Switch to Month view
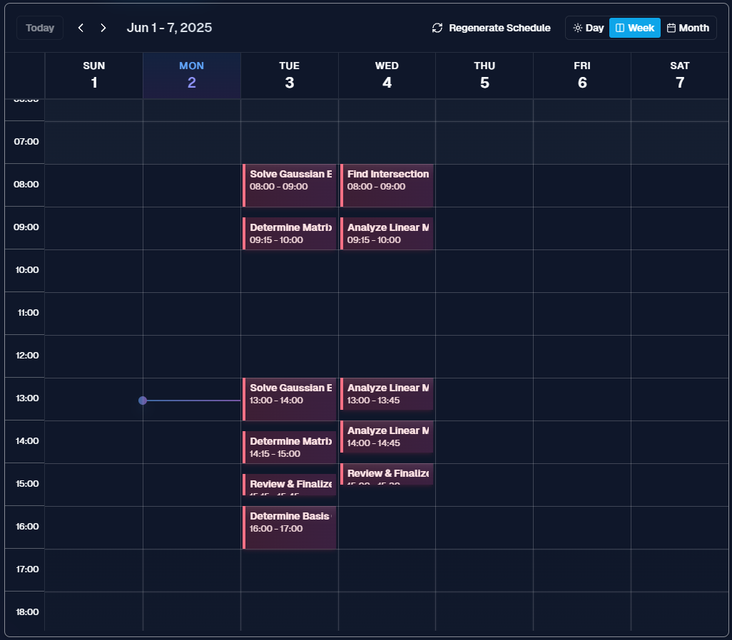The image size is (732, 640). (688, 28)
